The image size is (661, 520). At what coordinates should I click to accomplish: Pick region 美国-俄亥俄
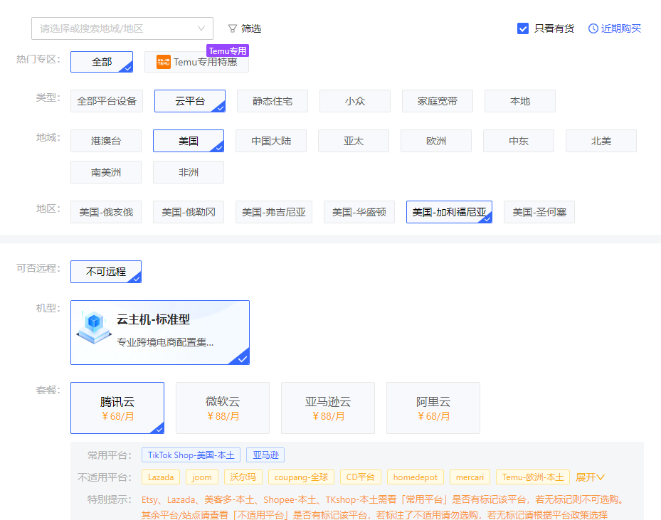click(x=106, y=212)
